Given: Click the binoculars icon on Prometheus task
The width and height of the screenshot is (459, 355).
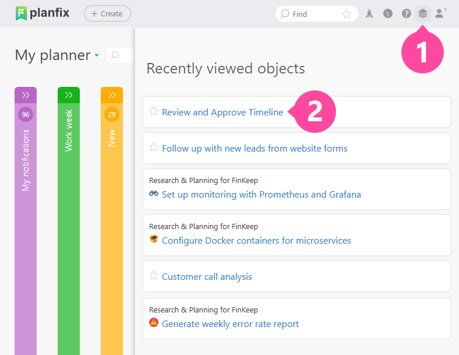Looking at the screenshot, I should (154, 194).
